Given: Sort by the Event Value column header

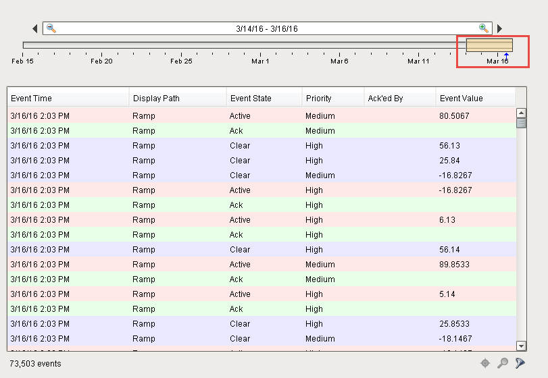Looking at the screenshot, I should (475, 98).
